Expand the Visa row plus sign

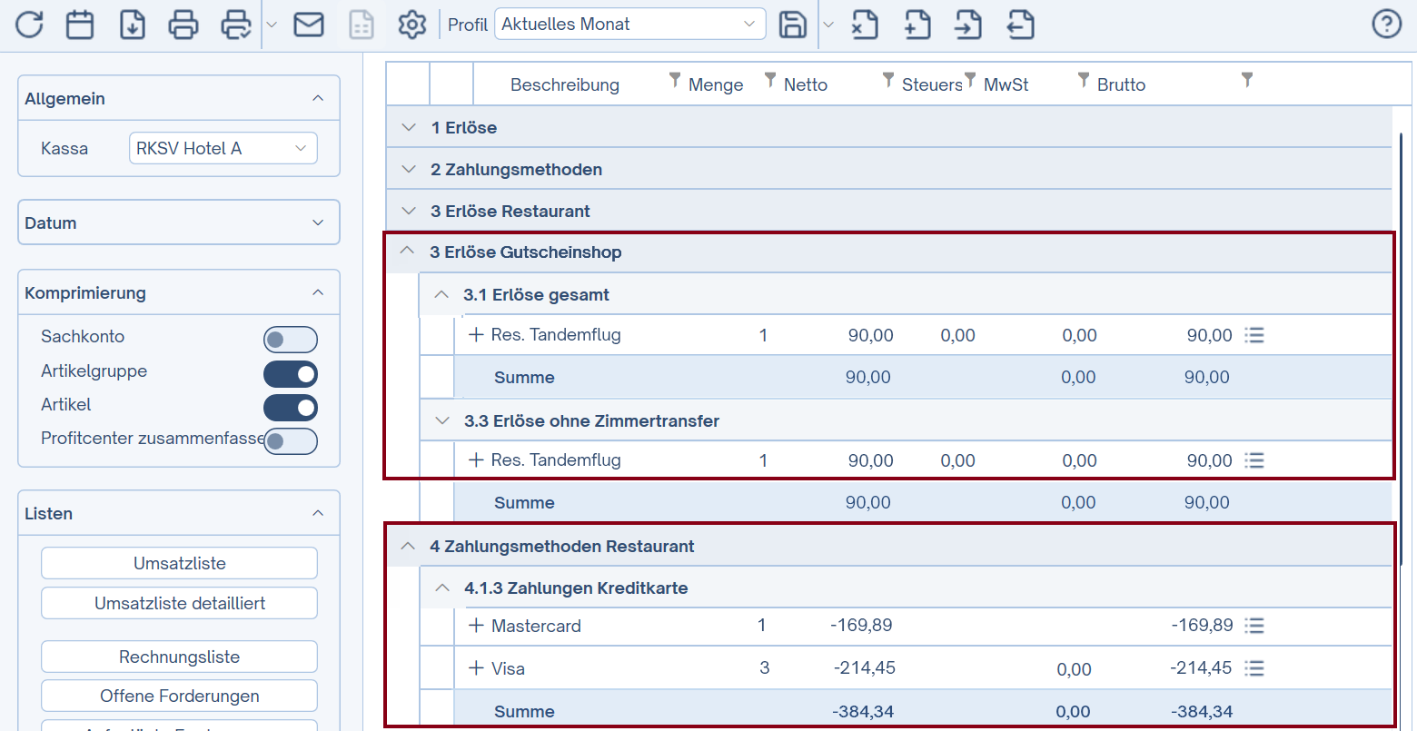tap(476, 668)
